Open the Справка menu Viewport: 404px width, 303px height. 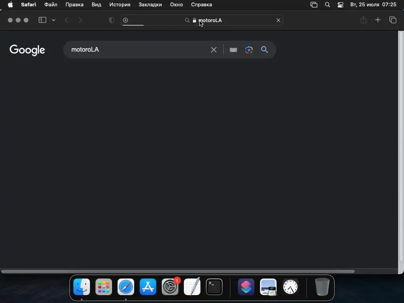pos(202,5)
